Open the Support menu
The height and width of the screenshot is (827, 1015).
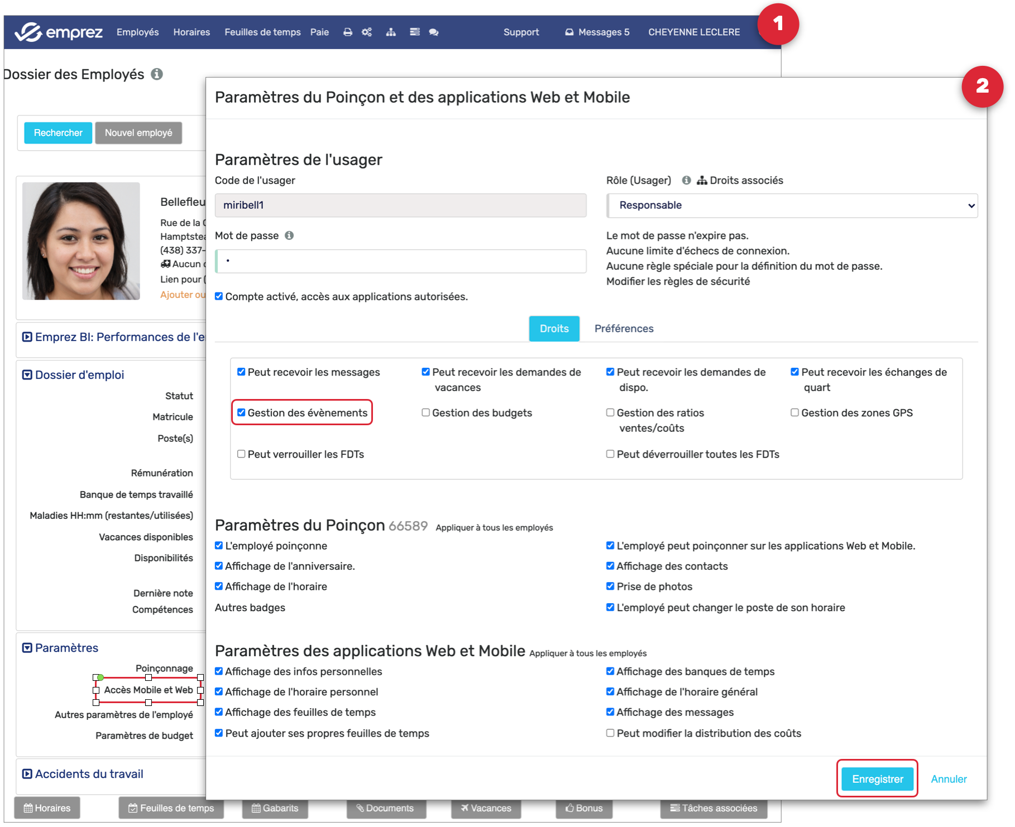pos(521,32)
